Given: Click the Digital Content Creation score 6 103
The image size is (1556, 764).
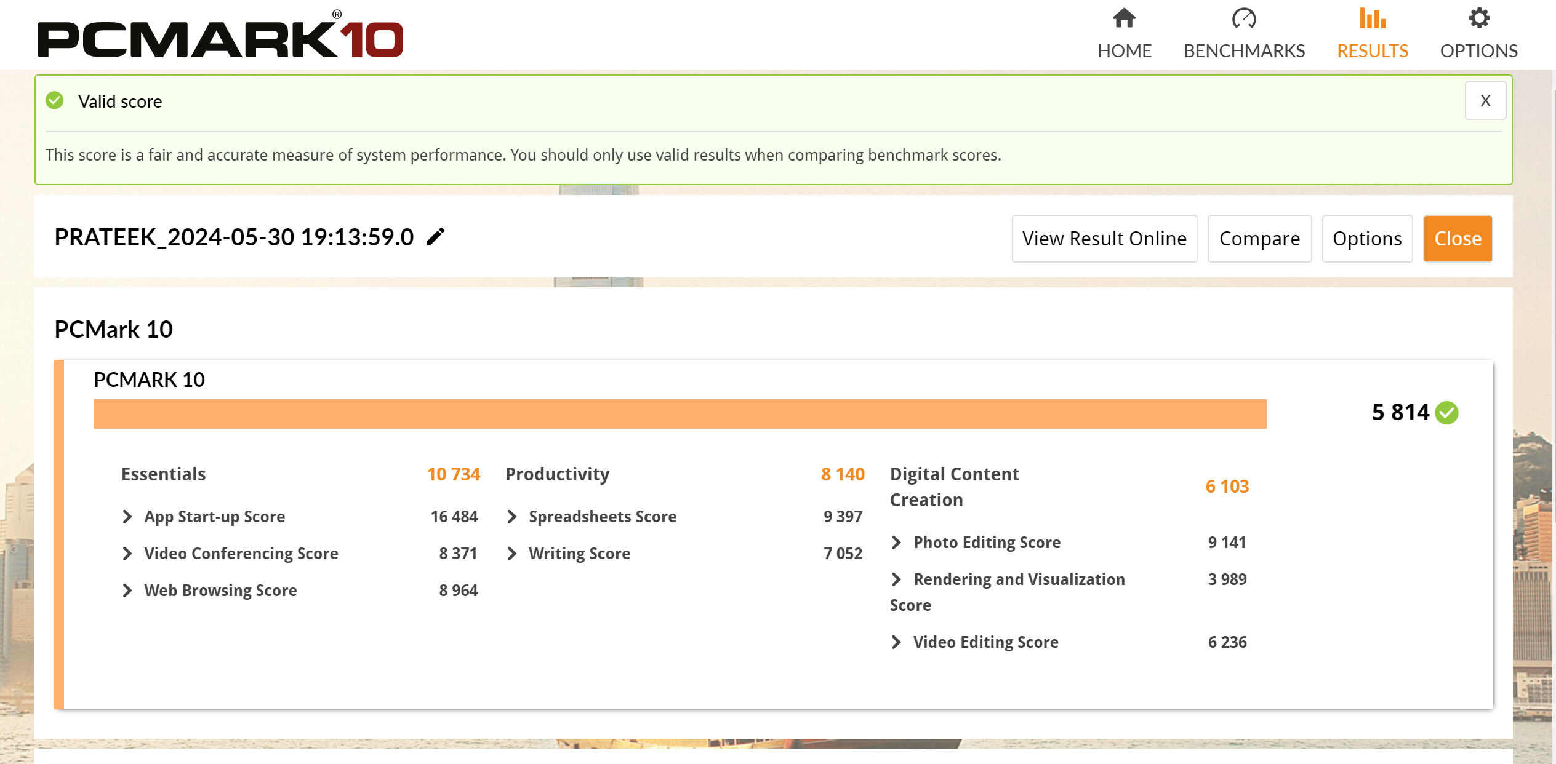Looking at the screenshot, I should click(1227, 487).
